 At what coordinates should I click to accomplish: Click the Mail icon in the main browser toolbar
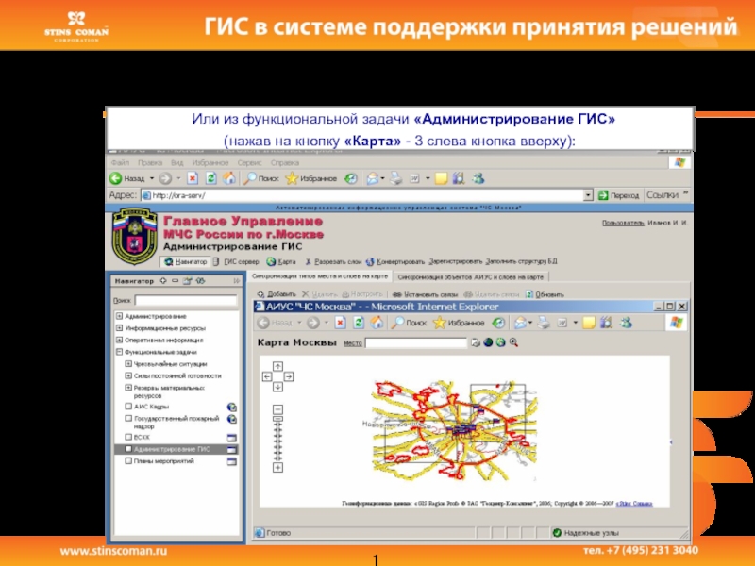pyautogui.click(x=373, y=178)
